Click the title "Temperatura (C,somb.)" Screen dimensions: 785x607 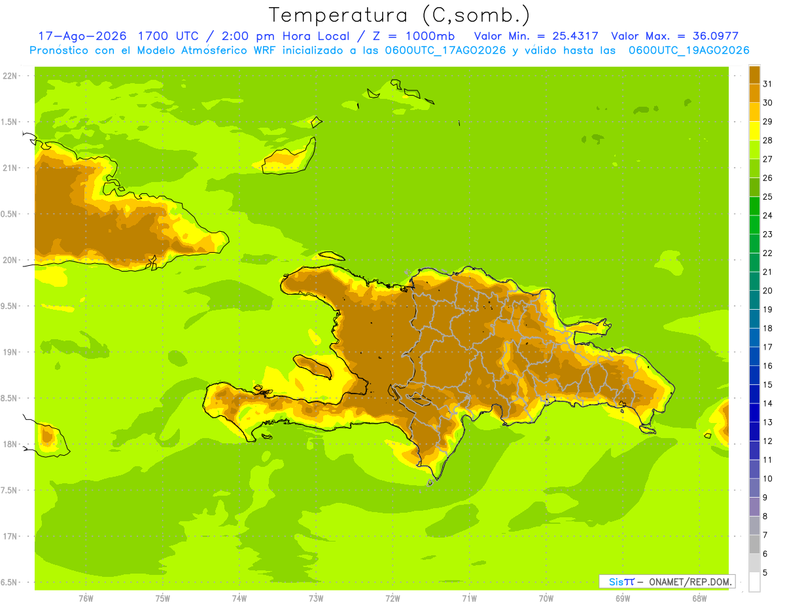[400, 15]
